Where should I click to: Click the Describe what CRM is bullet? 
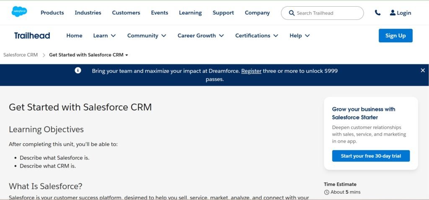[x=48, y=166]
